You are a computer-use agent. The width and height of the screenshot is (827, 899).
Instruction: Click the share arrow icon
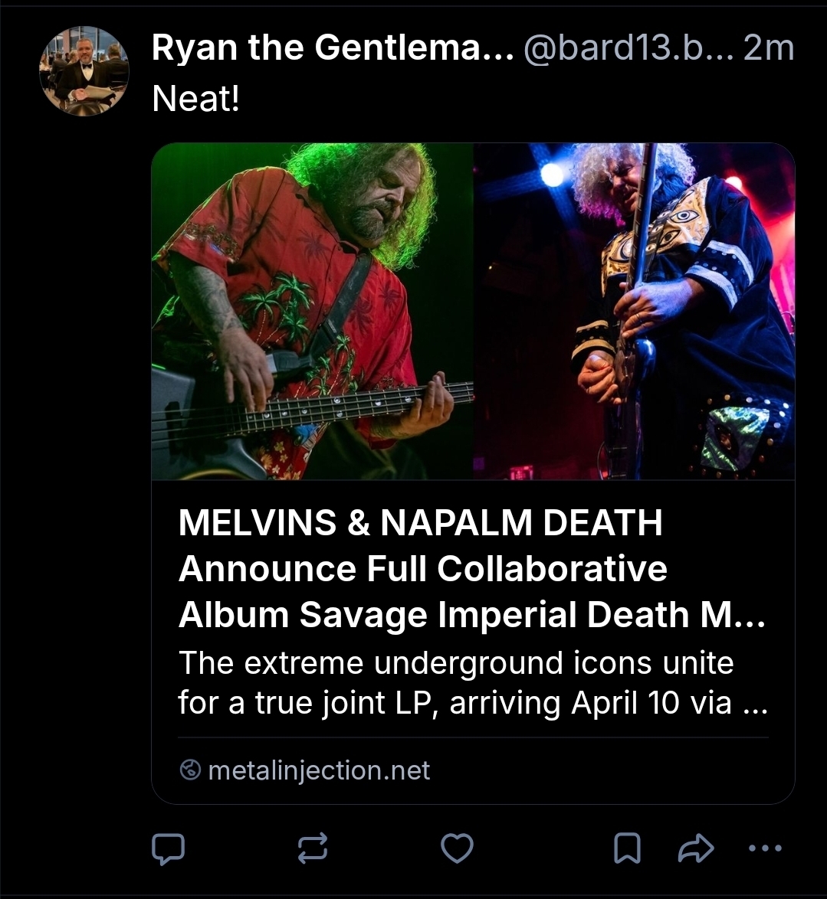(696, 848)
